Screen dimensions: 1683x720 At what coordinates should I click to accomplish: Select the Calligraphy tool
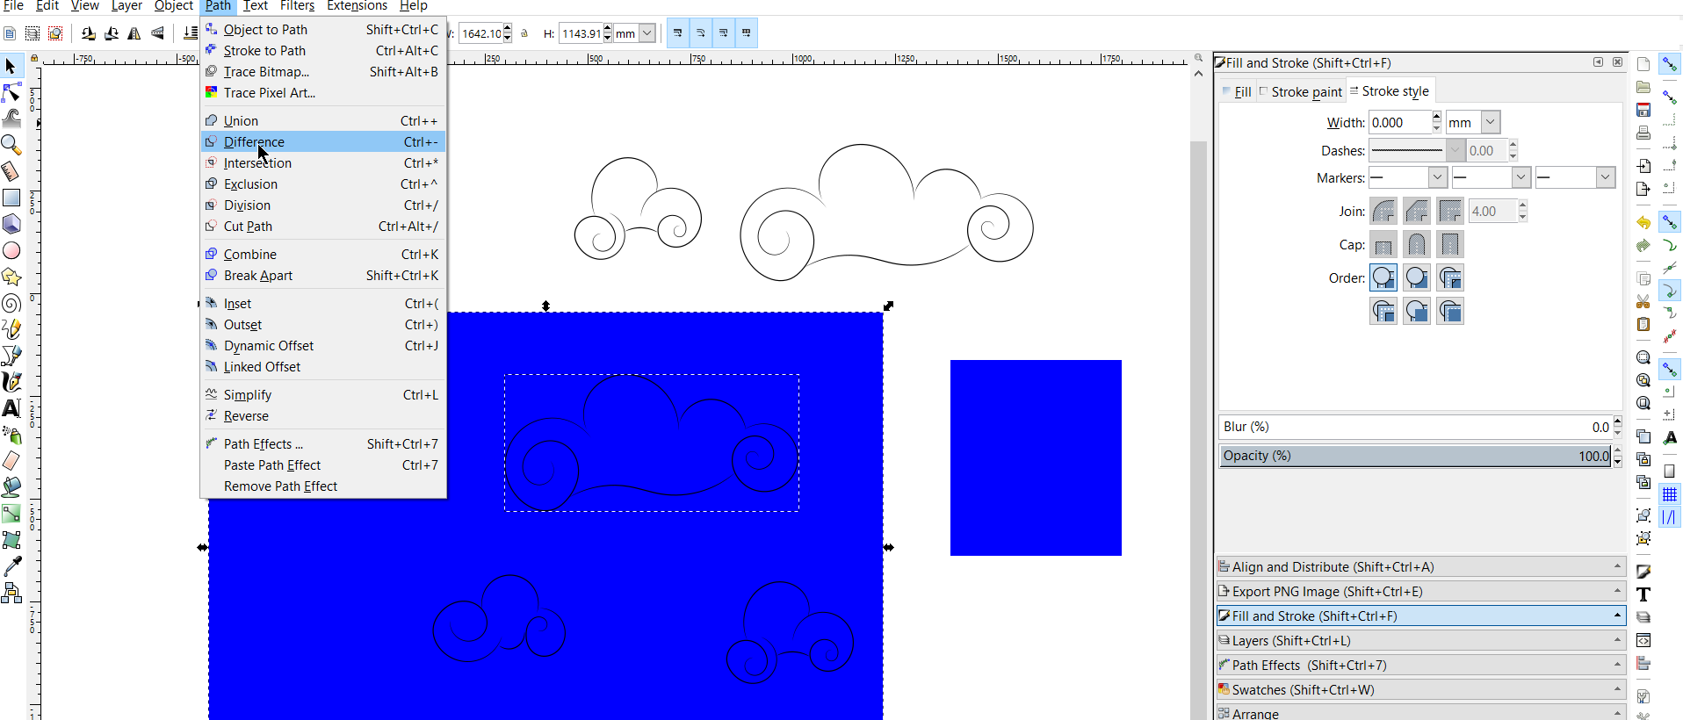pyautogui.click(x=11, y=382)
